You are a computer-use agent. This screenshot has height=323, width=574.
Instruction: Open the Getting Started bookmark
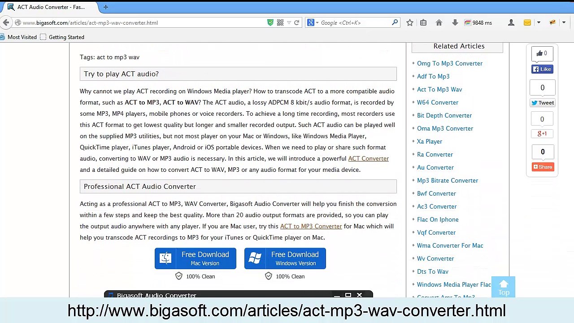coord(62,37)
